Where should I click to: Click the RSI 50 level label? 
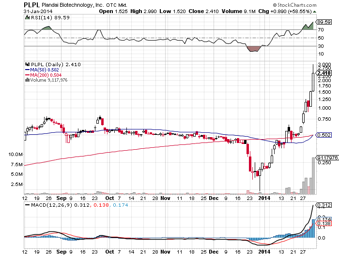pos(321,38)
